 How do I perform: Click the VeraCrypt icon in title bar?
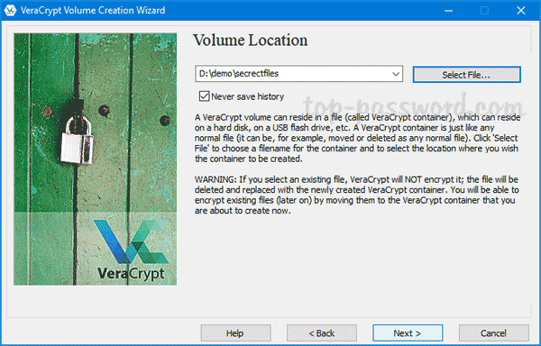[10, 10]
